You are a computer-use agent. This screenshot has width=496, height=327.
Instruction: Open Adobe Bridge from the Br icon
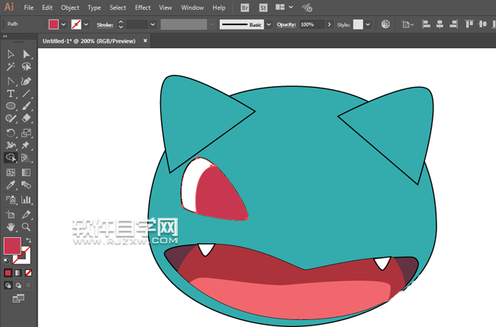pos(245,8)
